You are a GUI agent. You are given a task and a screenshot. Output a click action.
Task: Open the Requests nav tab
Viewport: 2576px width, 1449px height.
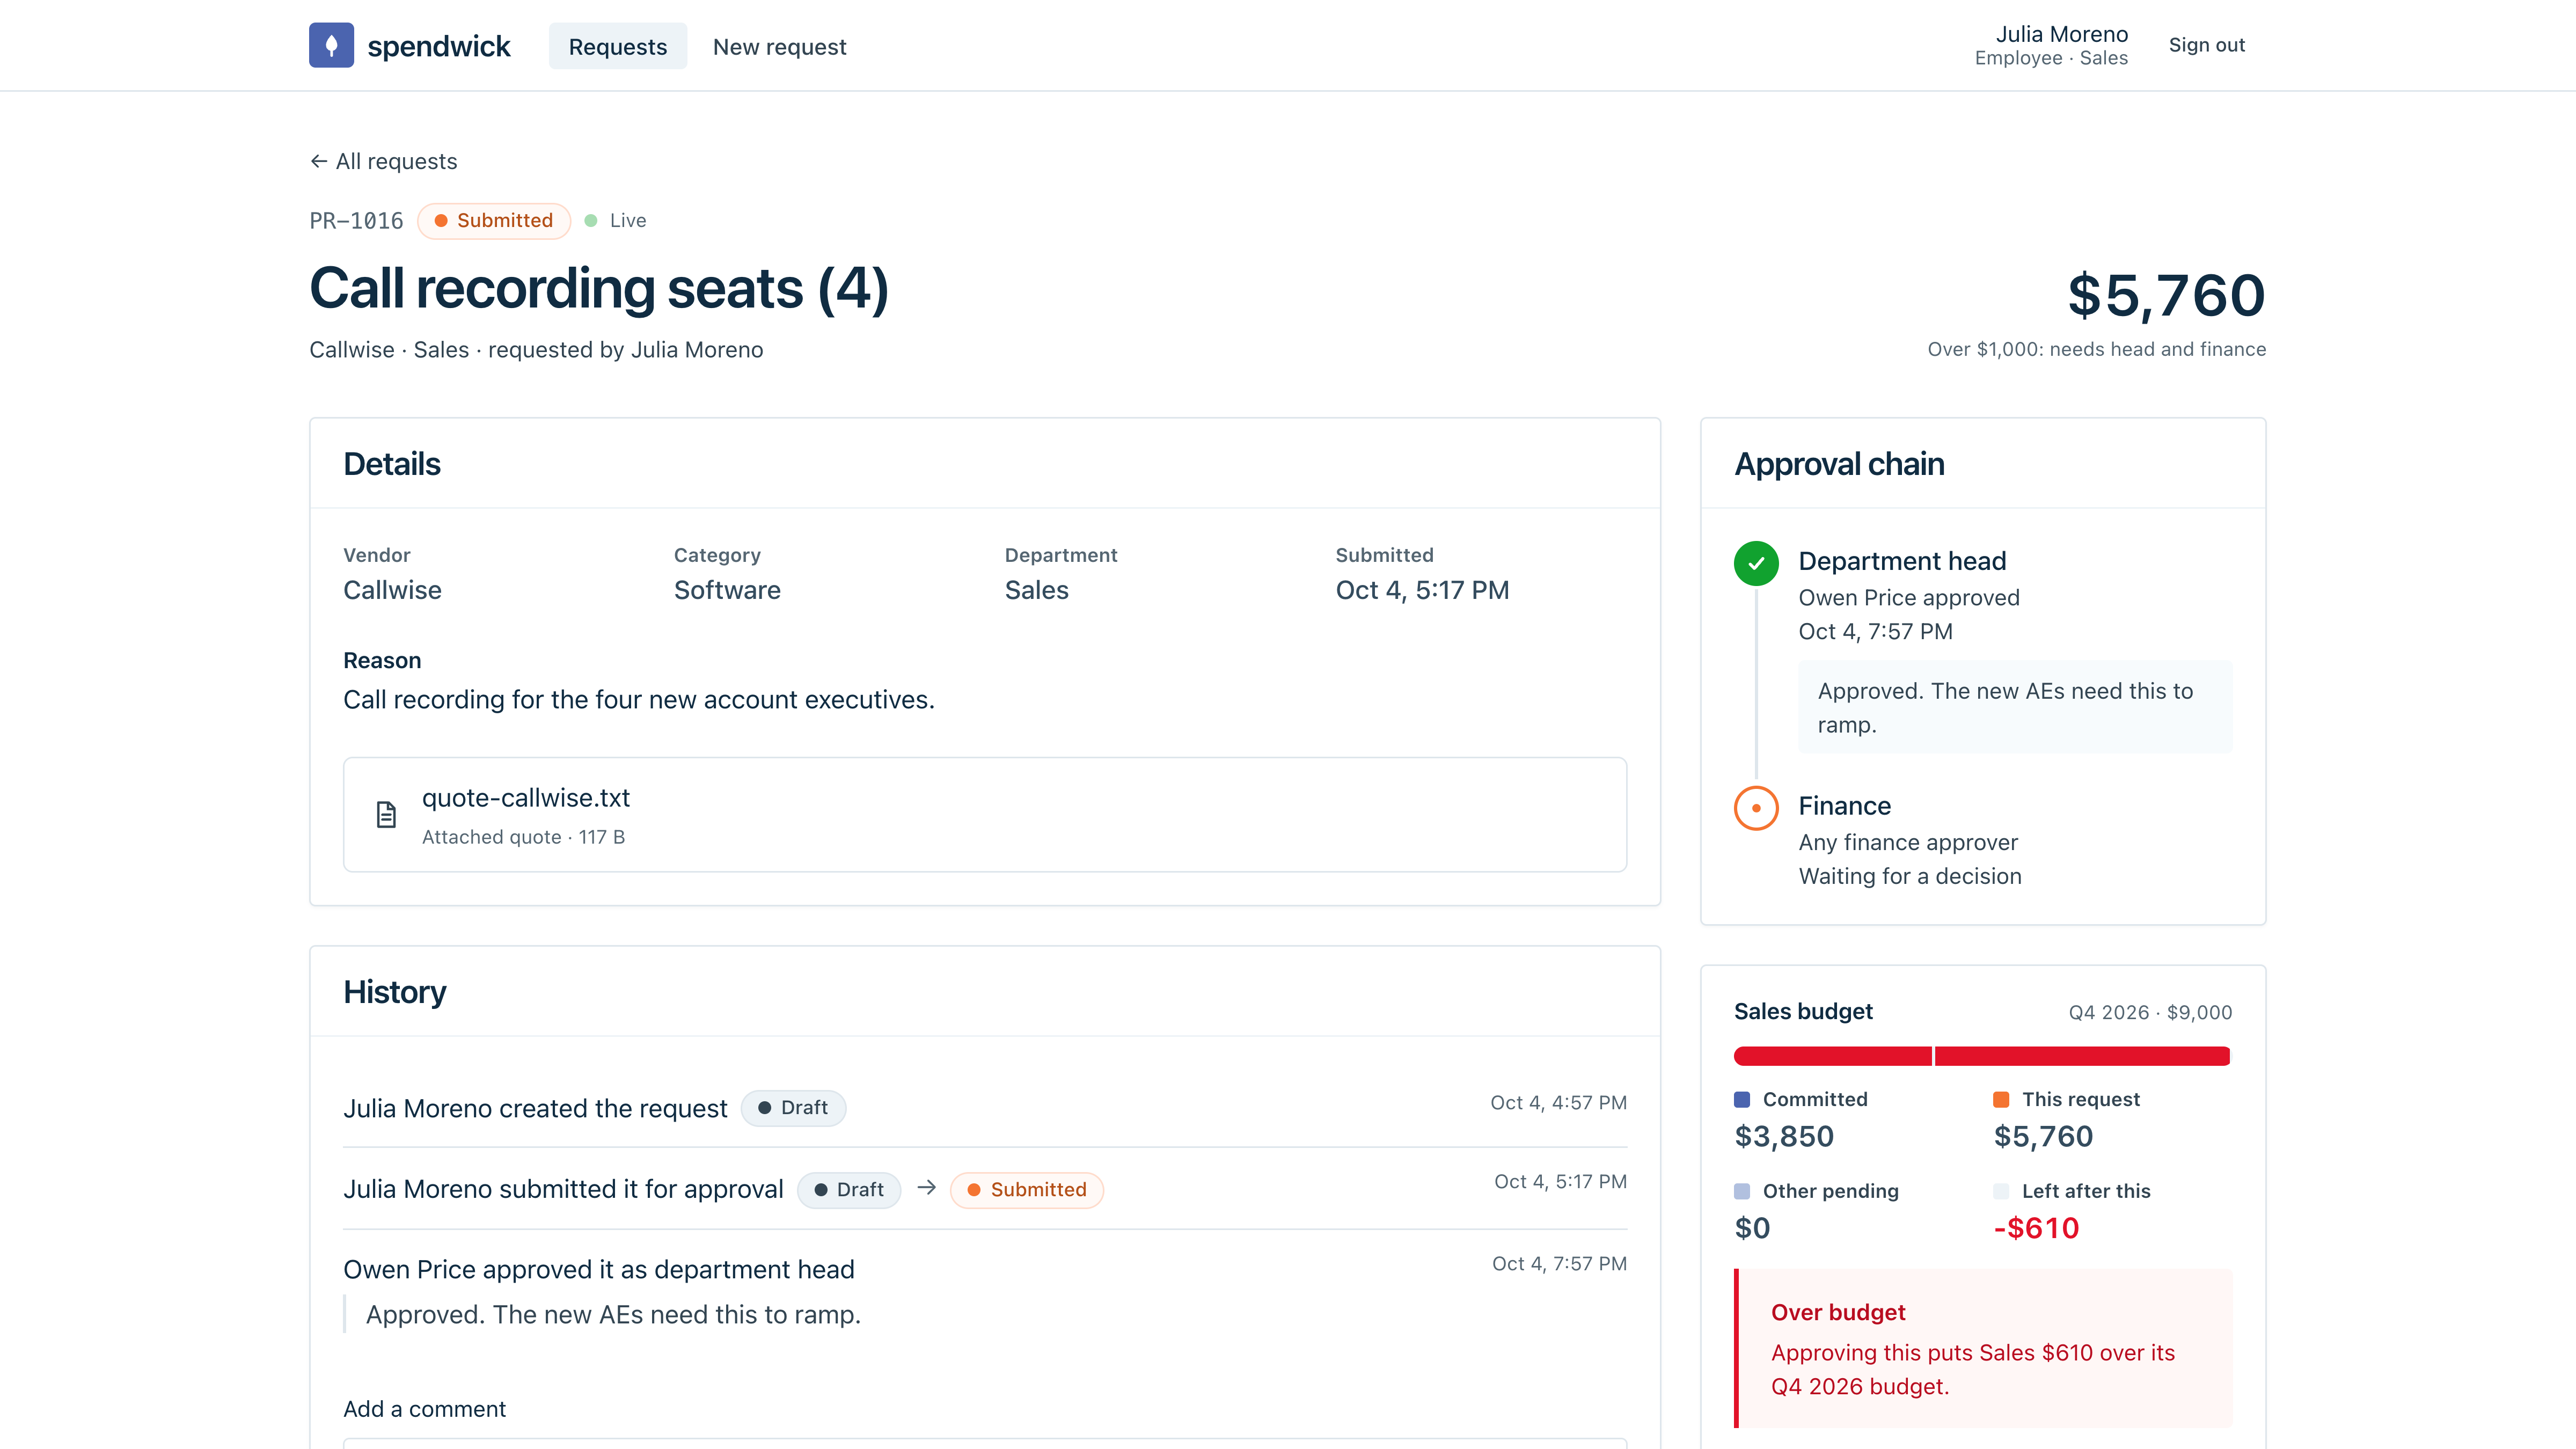[617, 46]
